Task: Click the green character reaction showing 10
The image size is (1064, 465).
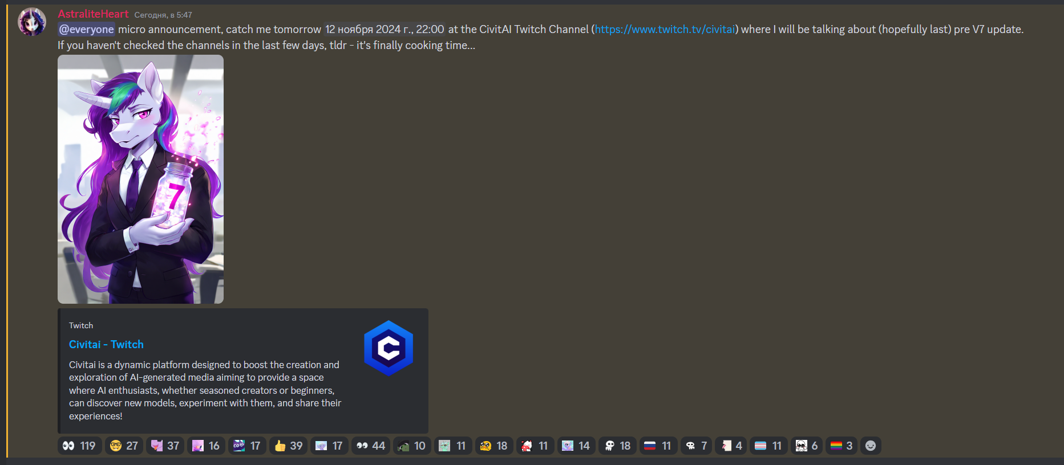Action: click(x=412, y=446)
